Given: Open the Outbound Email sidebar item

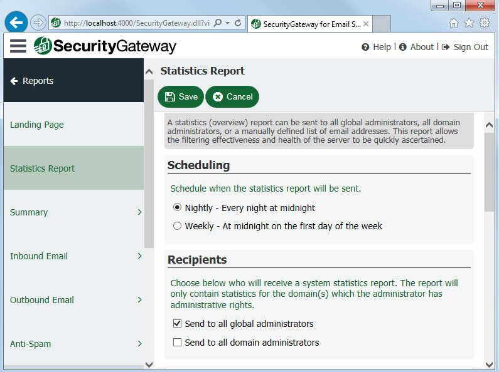Looking at the screenshot, I should click(x=73, y=299).
